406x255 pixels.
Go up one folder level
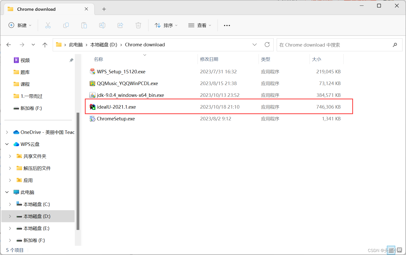[45, 45]
